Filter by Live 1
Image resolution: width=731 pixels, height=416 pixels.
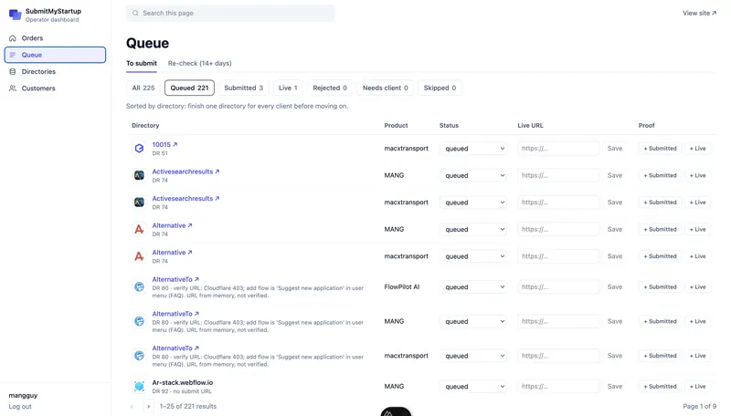[x=288, y=88]
